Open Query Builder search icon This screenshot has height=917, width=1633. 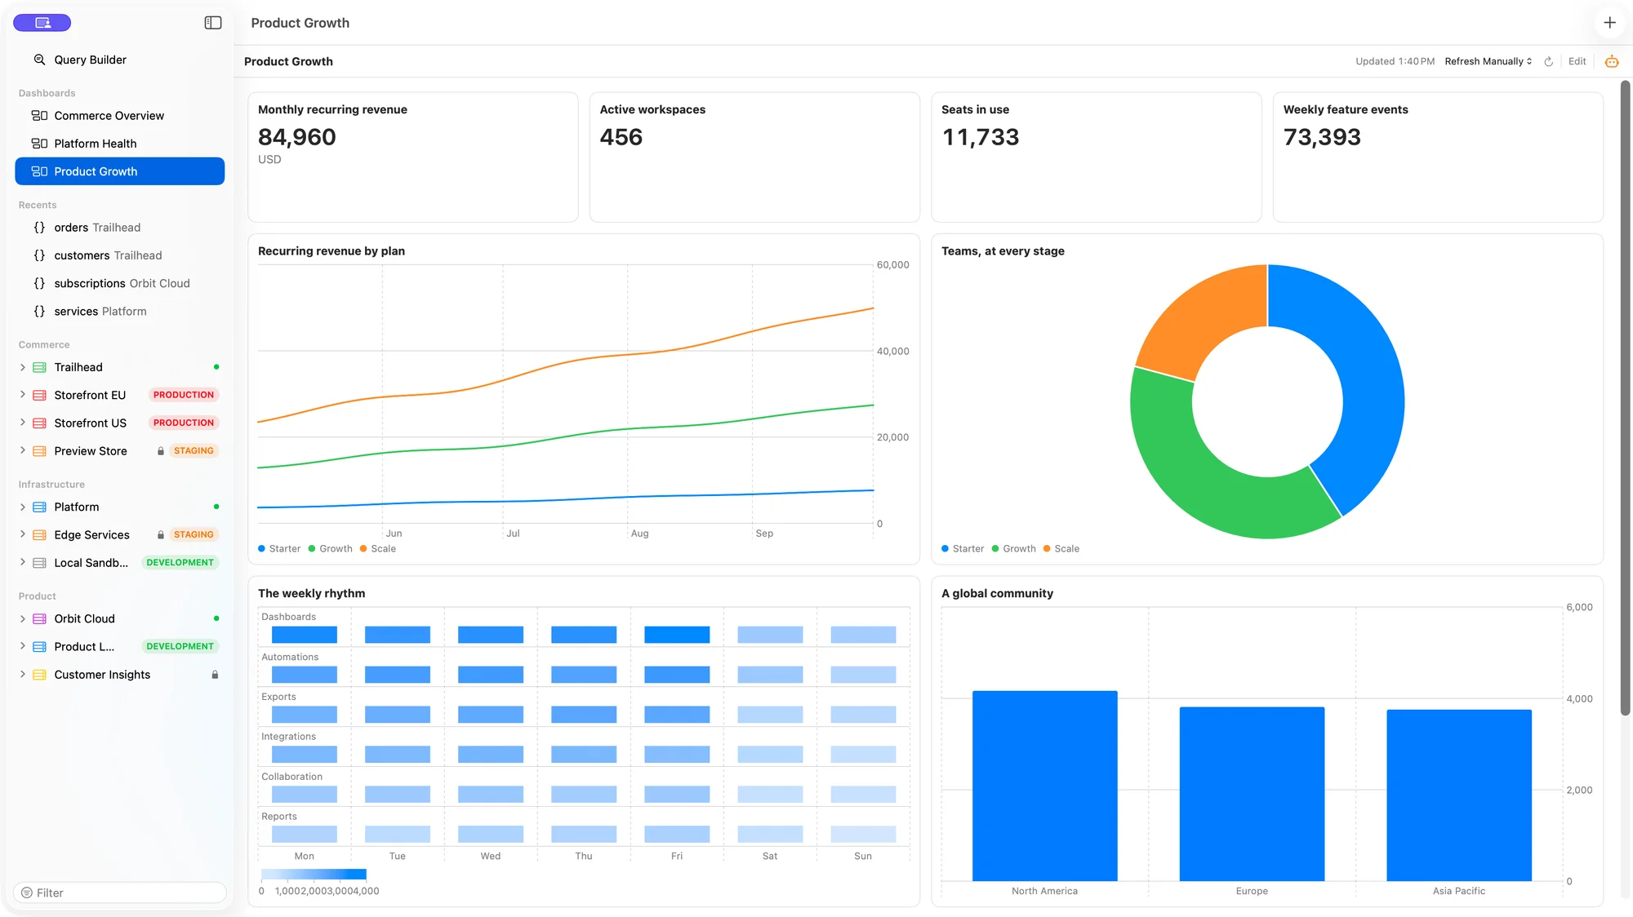pyautogui.click(x=39, y=60)
